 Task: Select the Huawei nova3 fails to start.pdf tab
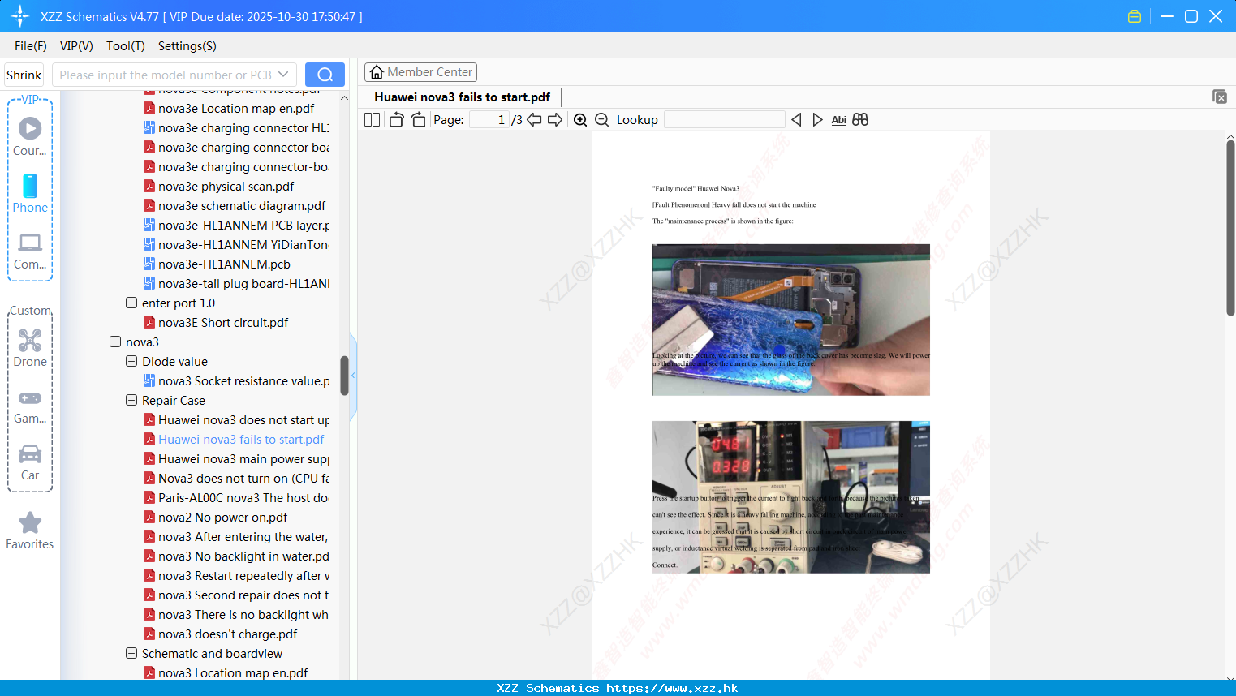pos(462,97)
